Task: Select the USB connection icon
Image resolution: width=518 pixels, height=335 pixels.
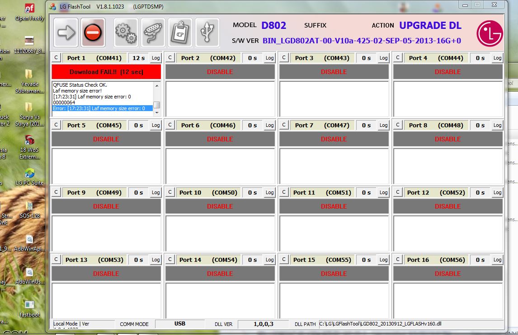Action: click(x=207, y=33)
